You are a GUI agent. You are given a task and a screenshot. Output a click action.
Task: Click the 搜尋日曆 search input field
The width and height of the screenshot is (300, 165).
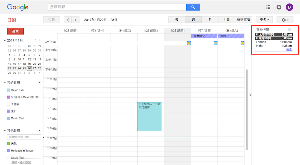115,7
